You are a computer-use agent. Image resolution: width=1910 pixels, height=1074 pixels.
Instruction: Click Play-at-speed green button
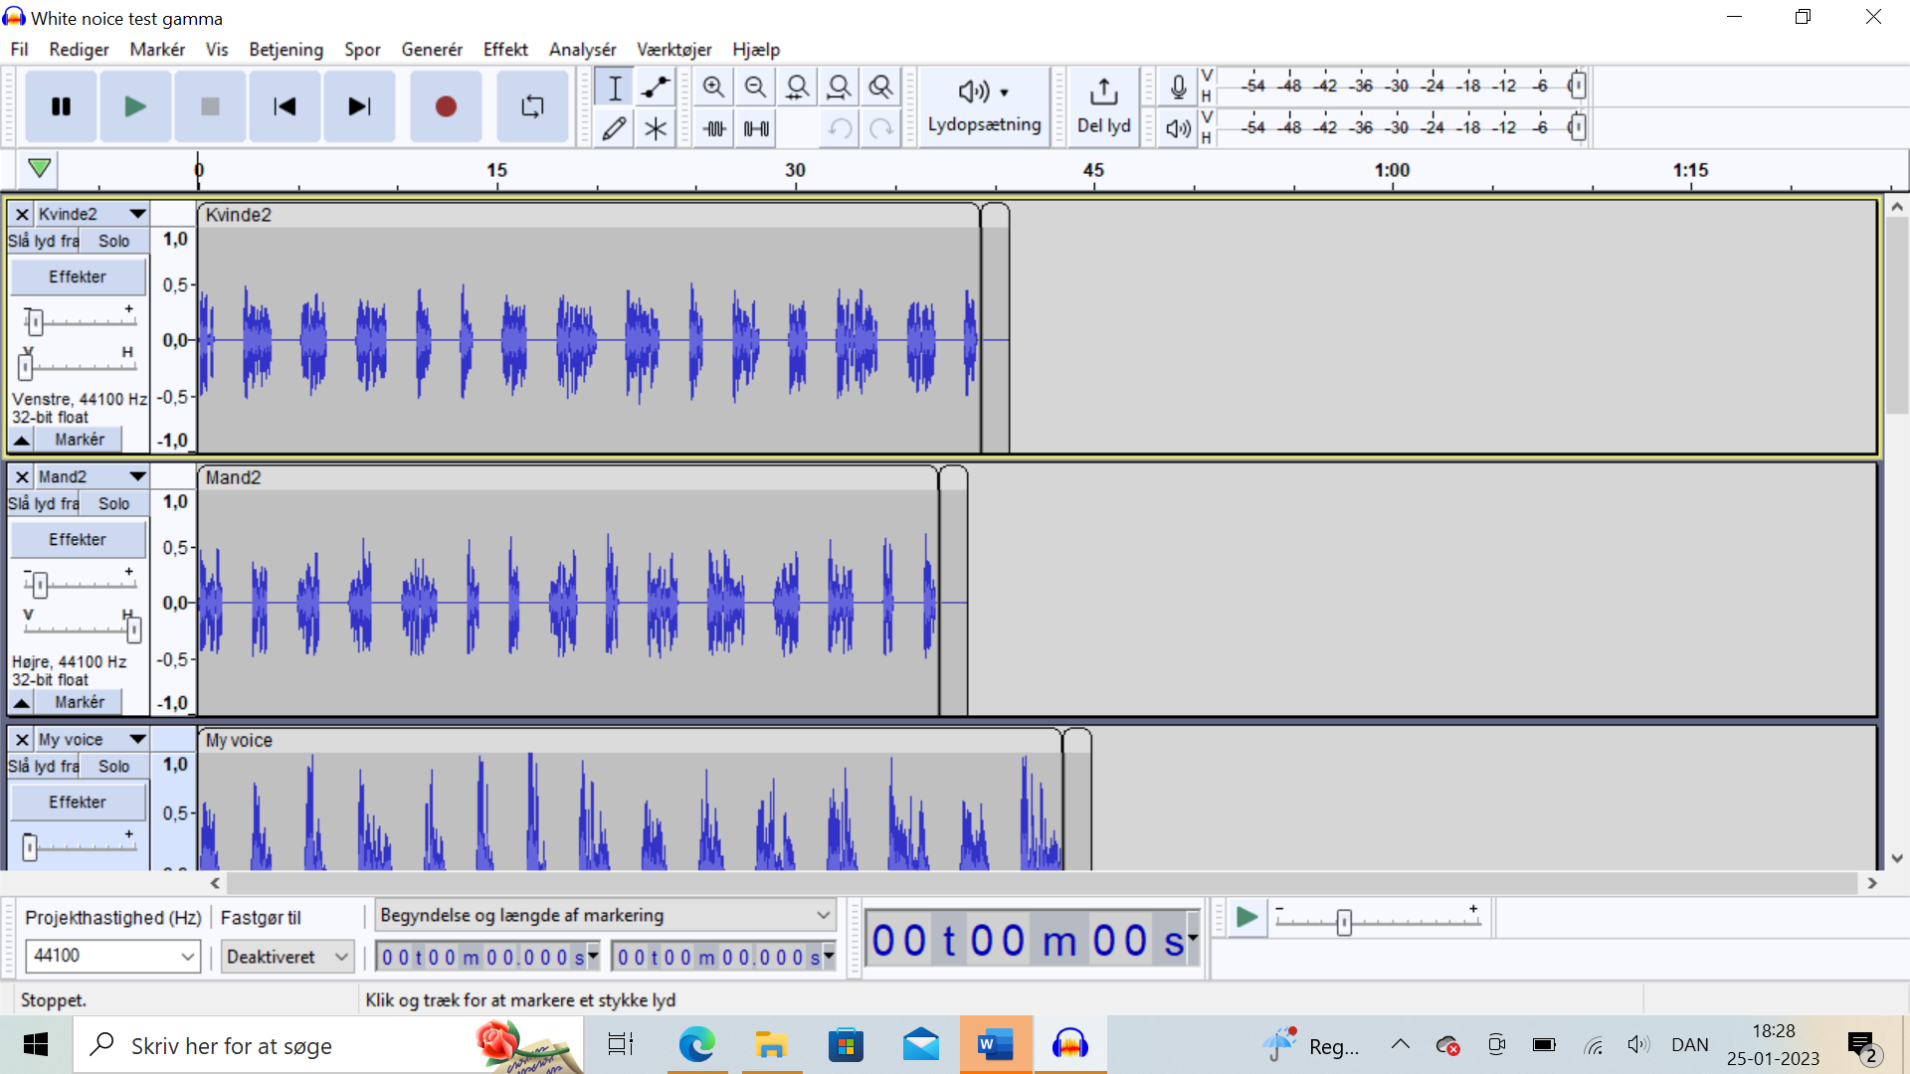tap(1246, 917)
